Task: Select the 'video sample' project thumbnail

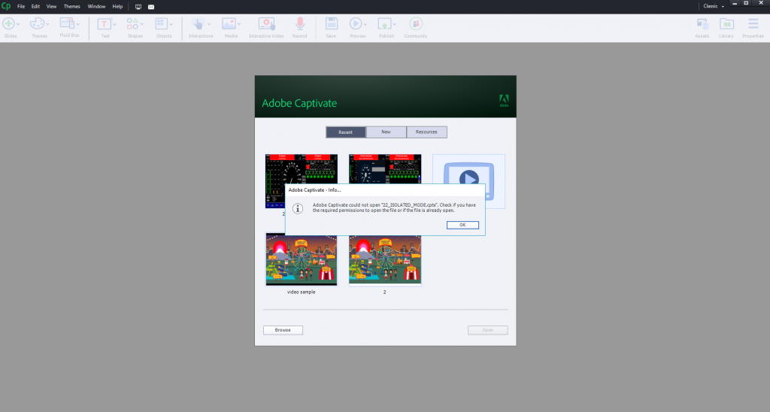Action: point(302,259)
